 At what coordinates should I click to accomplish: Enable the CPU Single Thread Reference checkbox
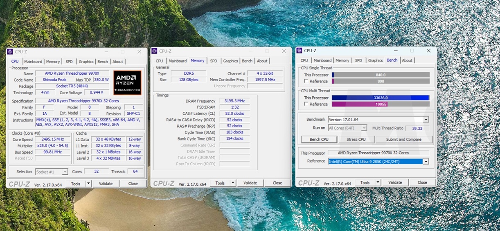click(x=306, y=81)
